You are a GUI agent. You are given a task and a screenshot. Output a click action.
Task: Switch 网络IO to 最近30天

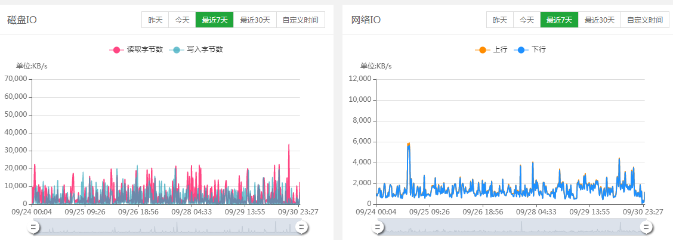(x=600, y=20)
